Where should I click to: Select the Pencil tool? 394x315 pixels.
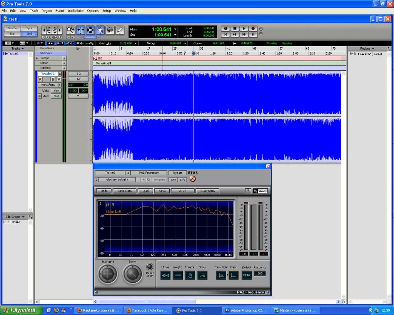coord(120,30)
